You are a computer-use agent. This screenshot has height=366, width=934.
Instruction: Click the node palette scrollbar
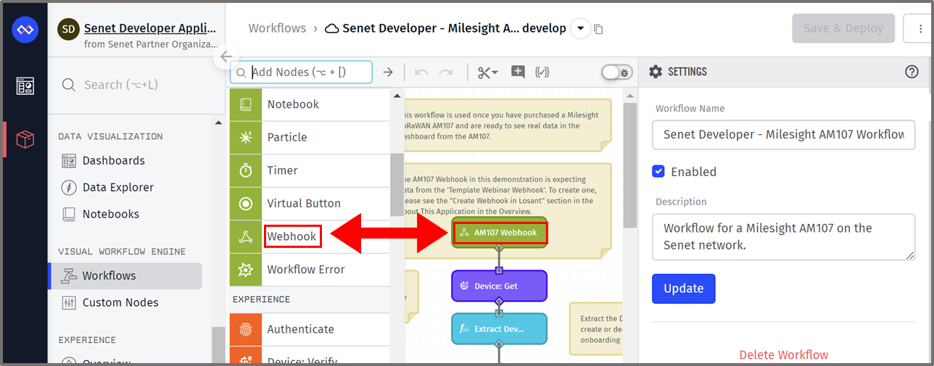(x=397, y=184)
